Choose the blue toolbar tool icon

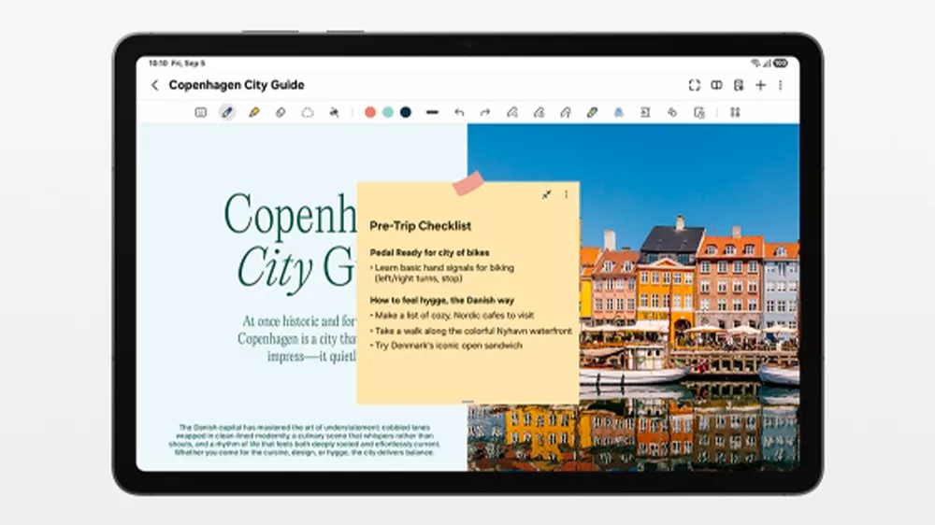pyautogui.click(x=619, y=112)
